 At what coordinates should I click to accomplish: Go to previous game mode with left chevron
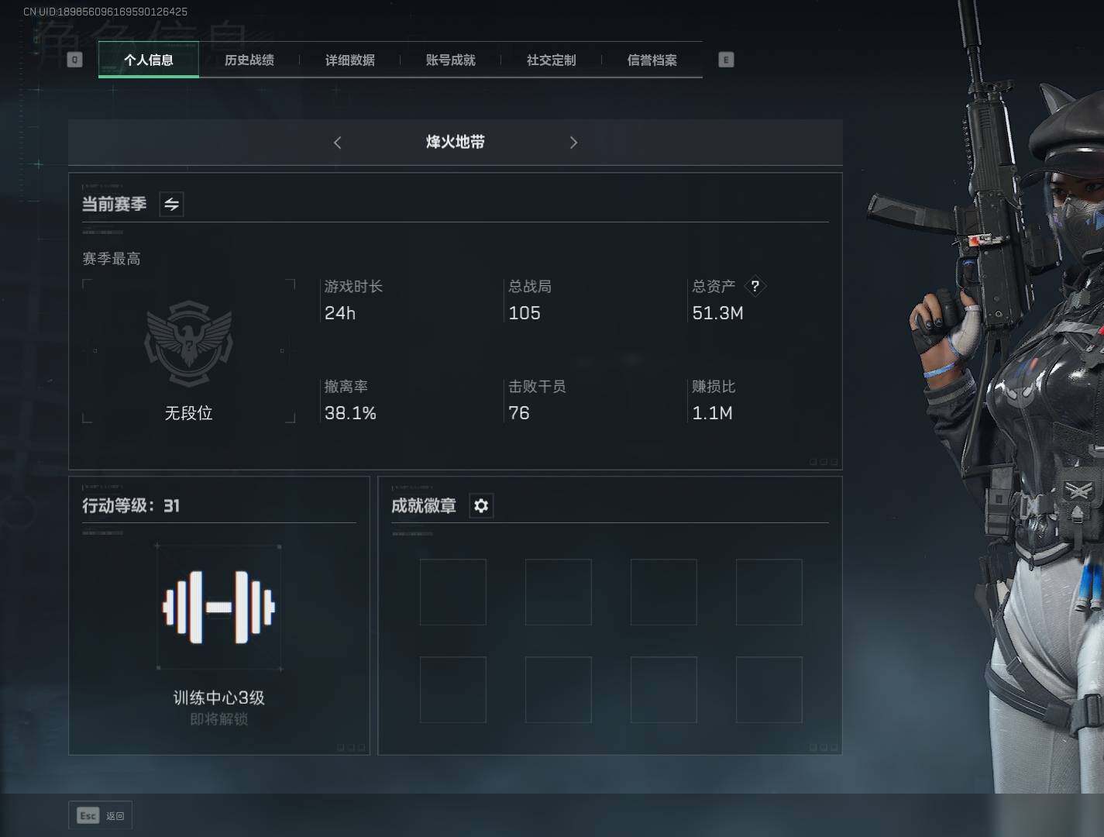[x=337, y=143]
